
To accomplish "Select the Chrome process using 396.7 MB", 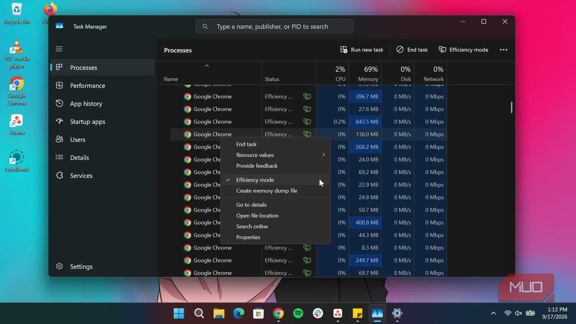I will (308, 96).
